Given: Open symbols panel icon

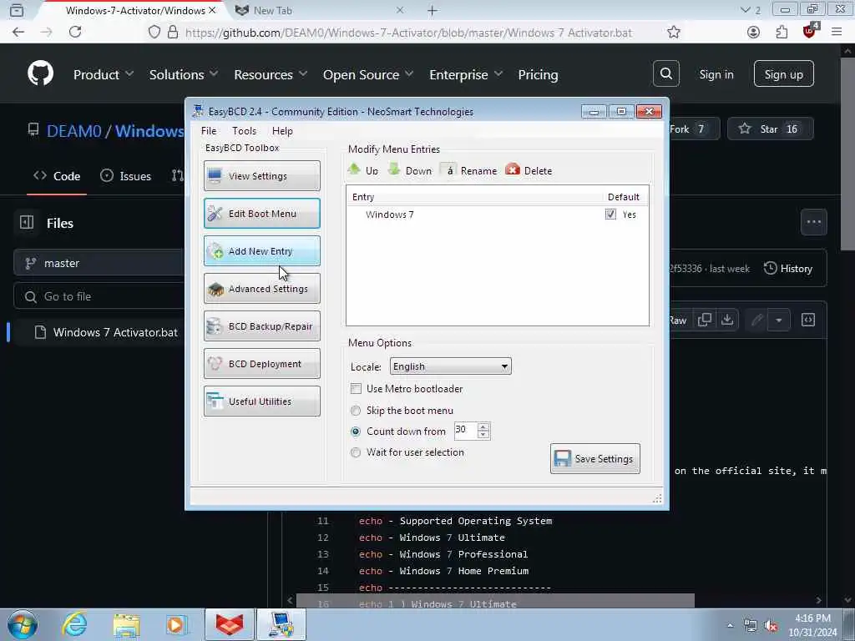Looking at the screenshot, I should click(808, 320).
